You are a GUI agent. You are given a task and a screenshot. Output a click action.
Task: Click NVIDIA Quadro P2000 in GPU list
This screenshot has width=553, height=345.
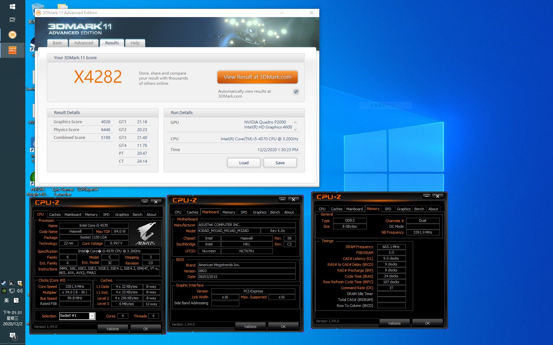tap(265, 122)
